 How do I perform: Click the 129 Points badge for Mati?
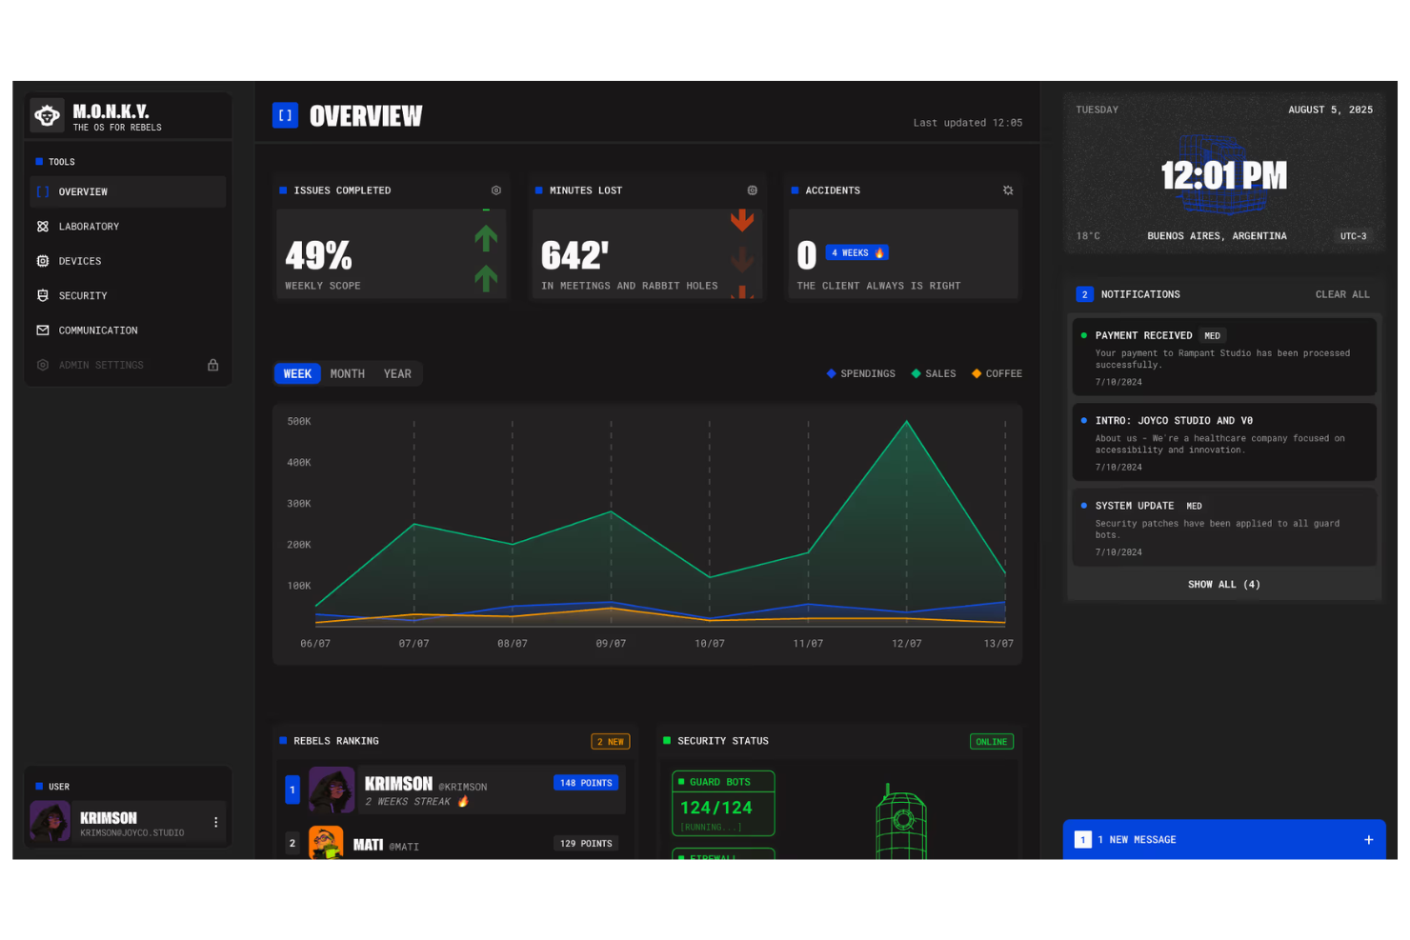pyautogui.click(x=586, y=844)
